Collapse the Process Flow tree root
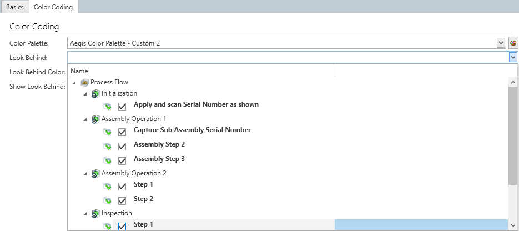 (74, 82)
